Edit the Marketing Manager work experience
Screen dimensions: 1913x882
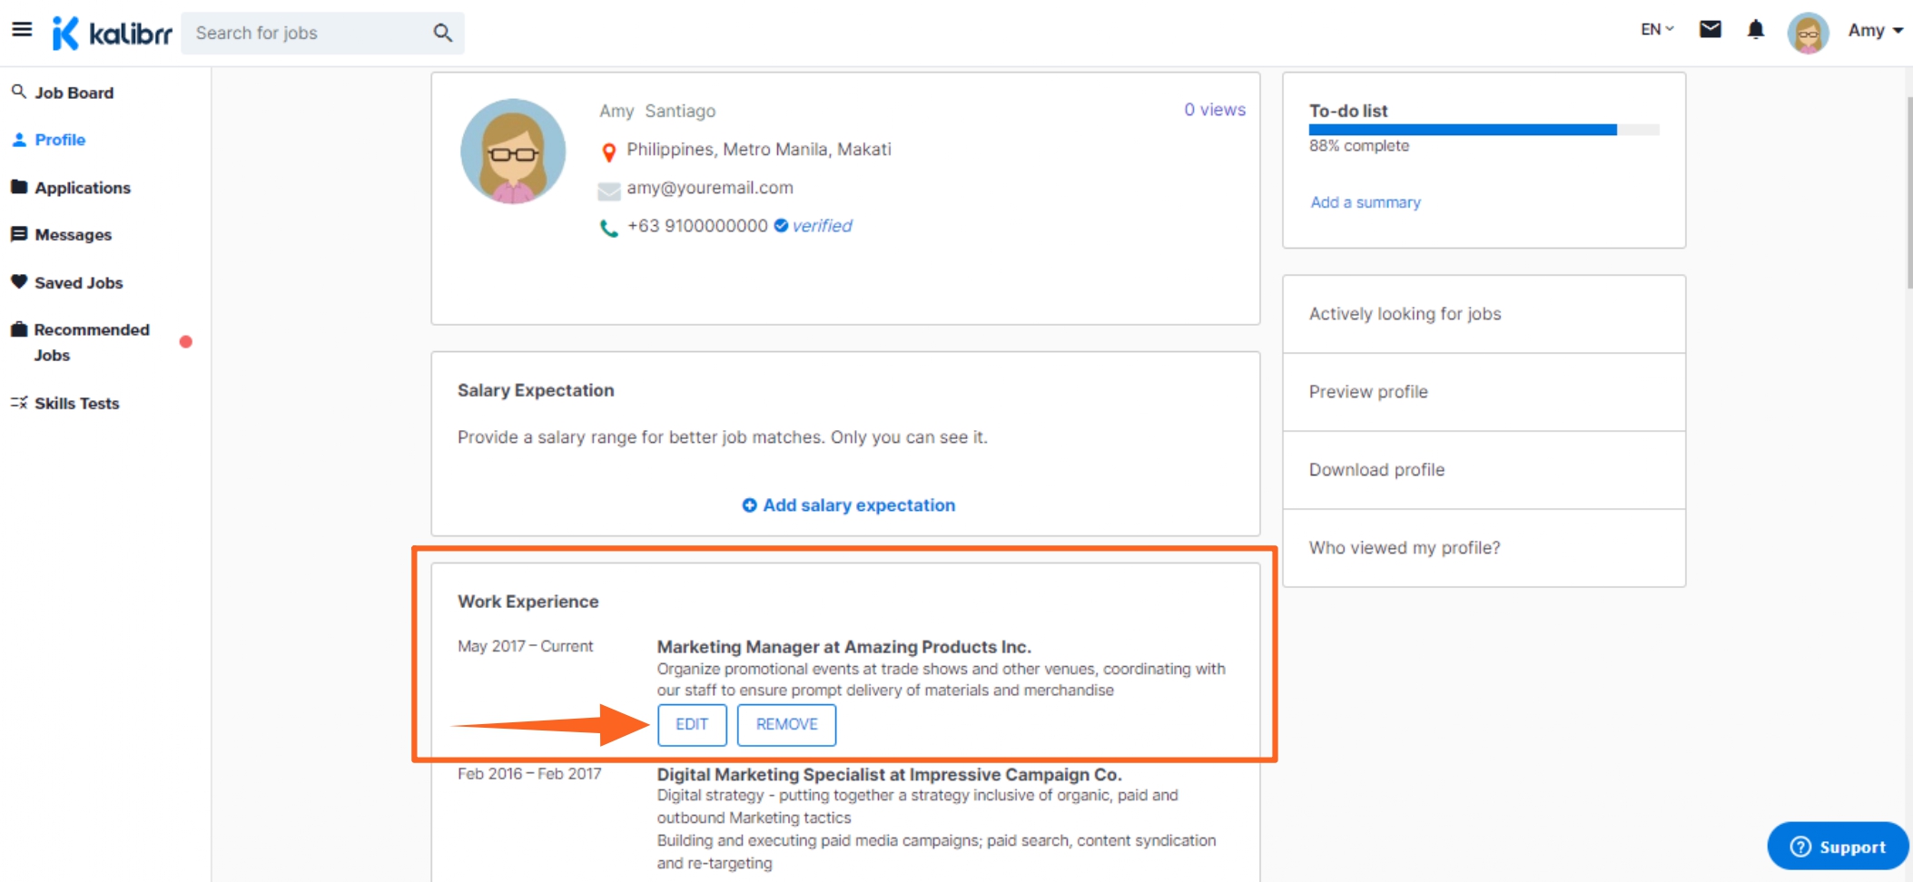[691, 724]
